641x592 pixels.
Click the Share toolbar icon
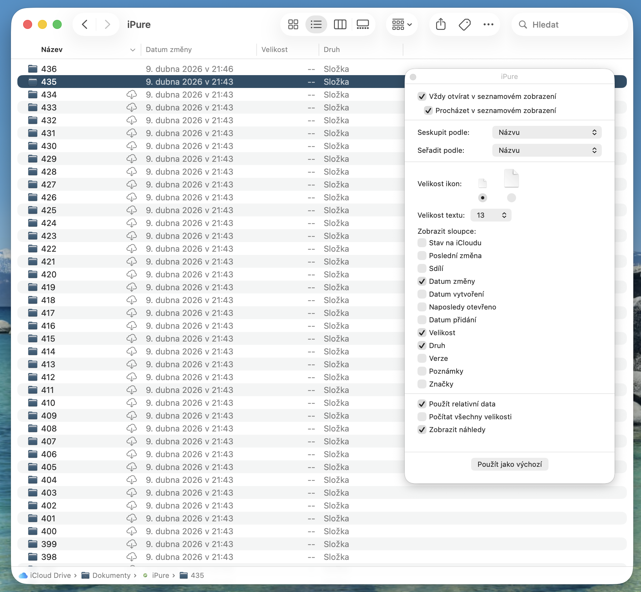pos(441,24)
